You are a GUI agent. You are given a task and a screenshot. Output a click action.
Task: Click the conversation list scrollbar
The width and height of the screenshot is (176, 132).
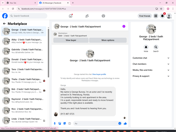48,53
